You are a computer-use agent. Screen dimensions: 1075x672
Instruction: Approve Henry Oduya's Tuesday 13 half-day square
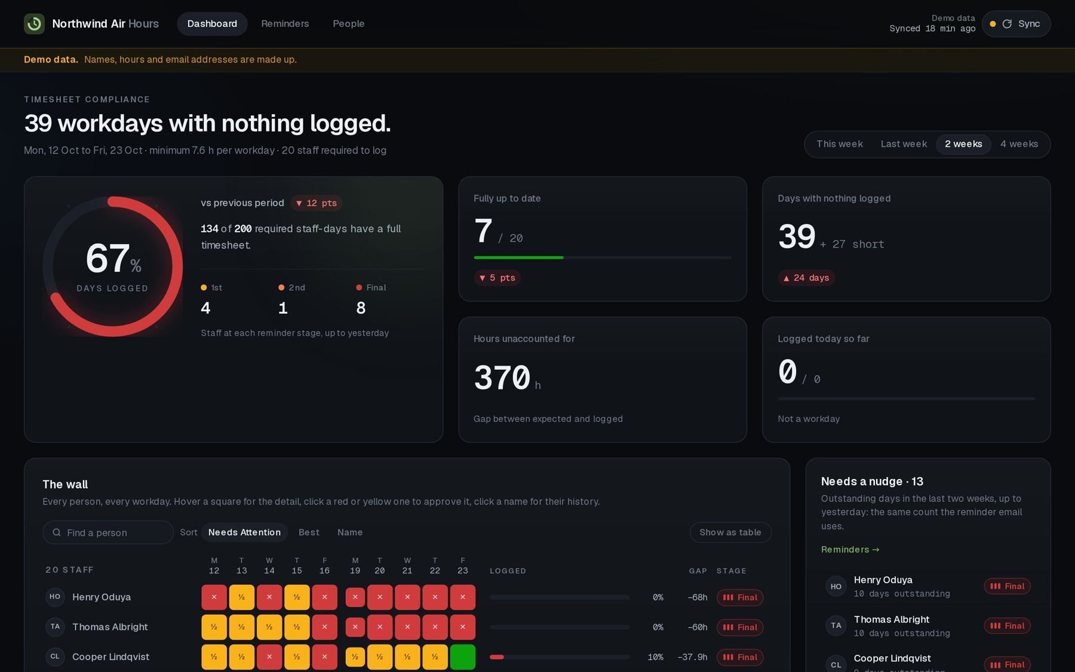coord(242,597)
